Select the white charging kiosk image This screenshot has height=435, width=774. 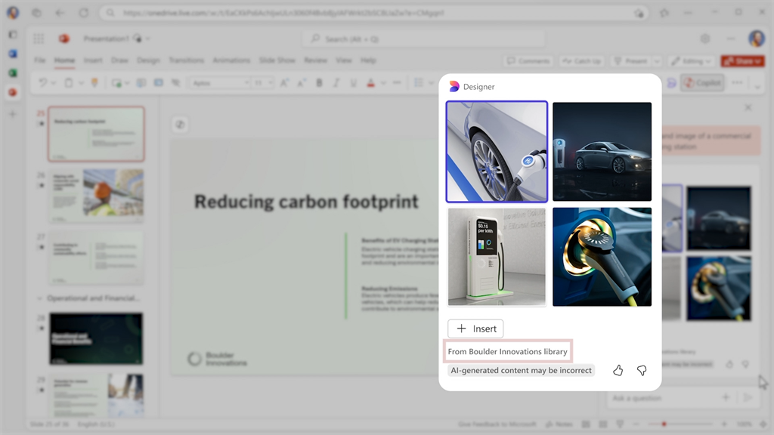tap(497, 257)
